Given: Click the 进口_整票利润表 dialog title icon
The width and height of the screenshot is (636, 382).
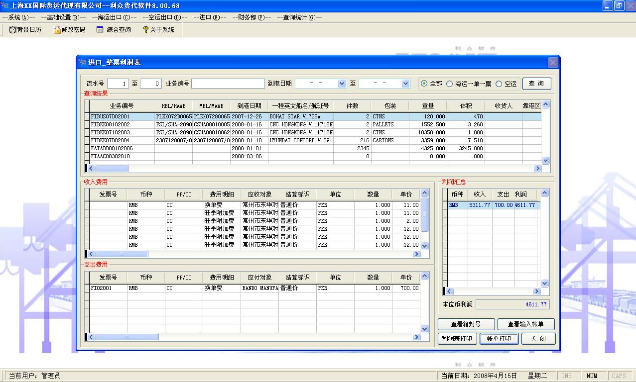Looking at the screenshot, I should tap(83, 62).
